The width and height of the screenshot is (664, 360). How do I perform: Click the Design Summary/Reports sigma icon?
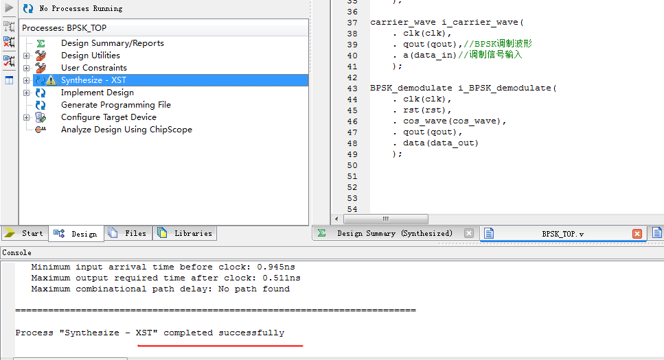41,43
